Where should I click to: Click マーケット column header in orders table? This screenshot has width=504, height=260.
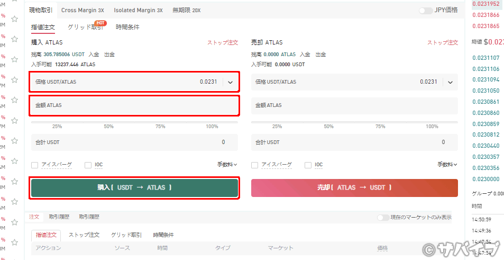click(281, 248)
